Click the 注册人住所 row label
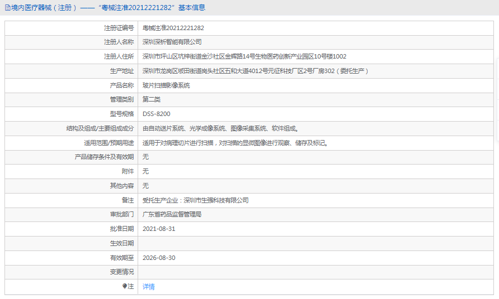Viewport: 499px width, 299px height. (x=119, y=56)
